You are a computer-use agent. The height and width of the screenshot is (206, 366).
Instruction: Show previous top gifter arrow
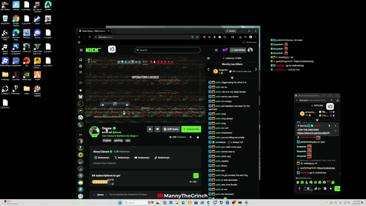pyautogui.click(x=208, y=70)
